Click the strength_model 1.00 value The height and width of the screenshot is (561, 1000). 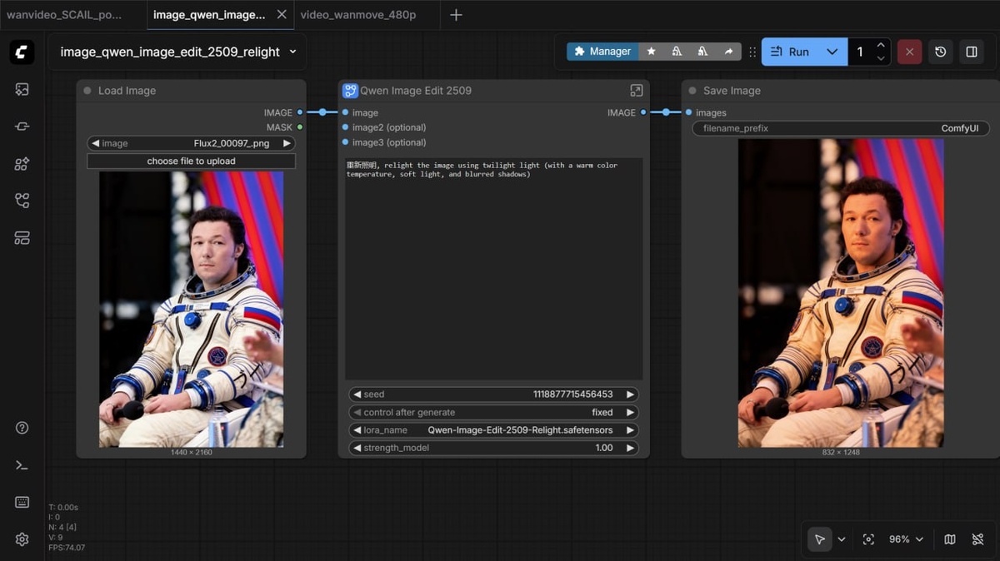604,448
